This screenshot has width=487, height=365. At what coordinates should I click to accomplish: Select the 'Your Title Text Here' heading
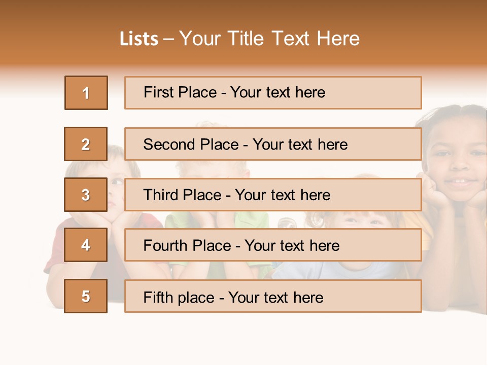(269, 39)
